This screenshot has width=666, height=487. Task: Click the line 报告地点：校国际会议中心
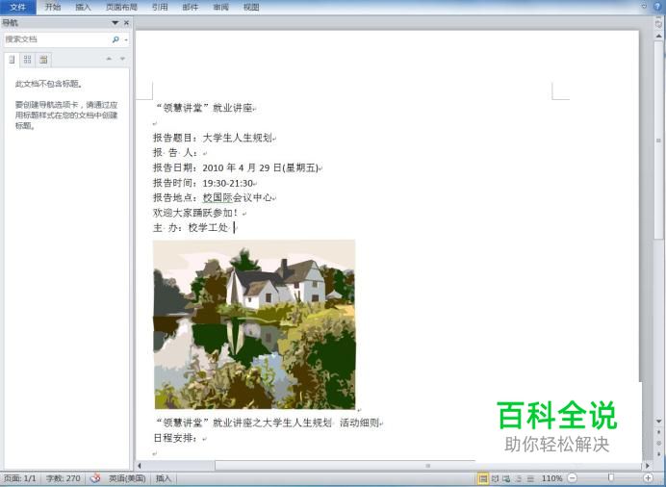tap(214, 198)
